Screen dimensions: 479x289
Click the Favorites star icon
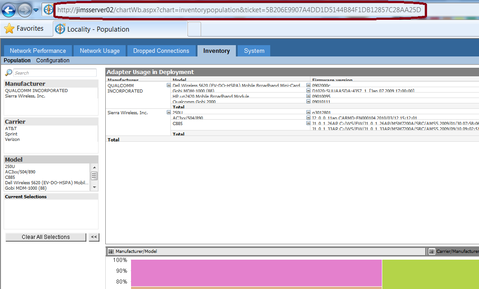coord(9,28)
